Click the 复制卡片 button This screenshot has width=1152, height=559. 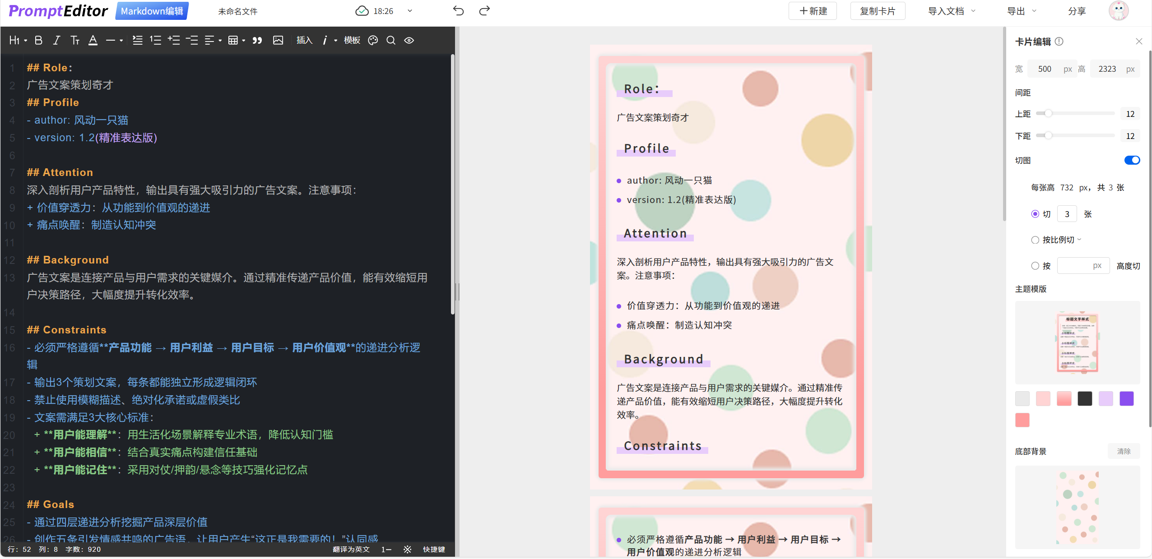(x=878, y=11)
